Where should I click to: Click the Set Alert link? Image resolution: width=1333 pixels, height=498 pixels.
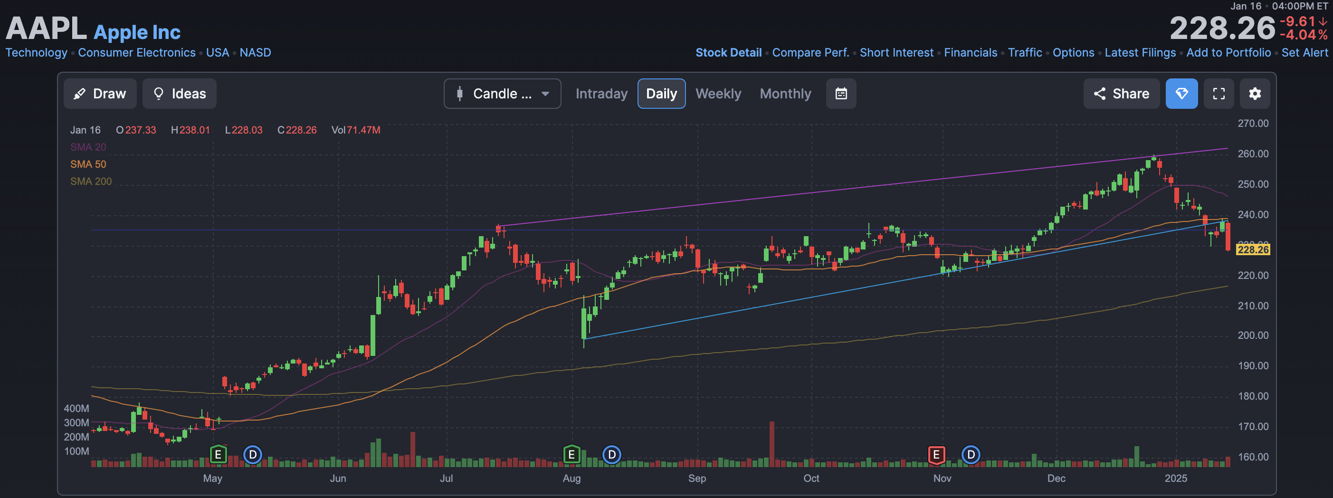click(1304, 53)
